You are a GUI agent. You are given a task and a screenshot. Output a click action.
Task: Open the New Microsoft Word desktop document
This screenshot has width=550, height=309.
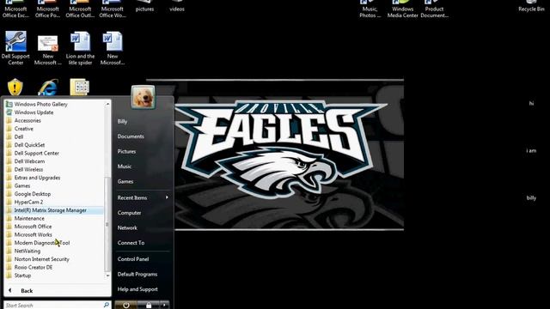click(x=113, y=48)
